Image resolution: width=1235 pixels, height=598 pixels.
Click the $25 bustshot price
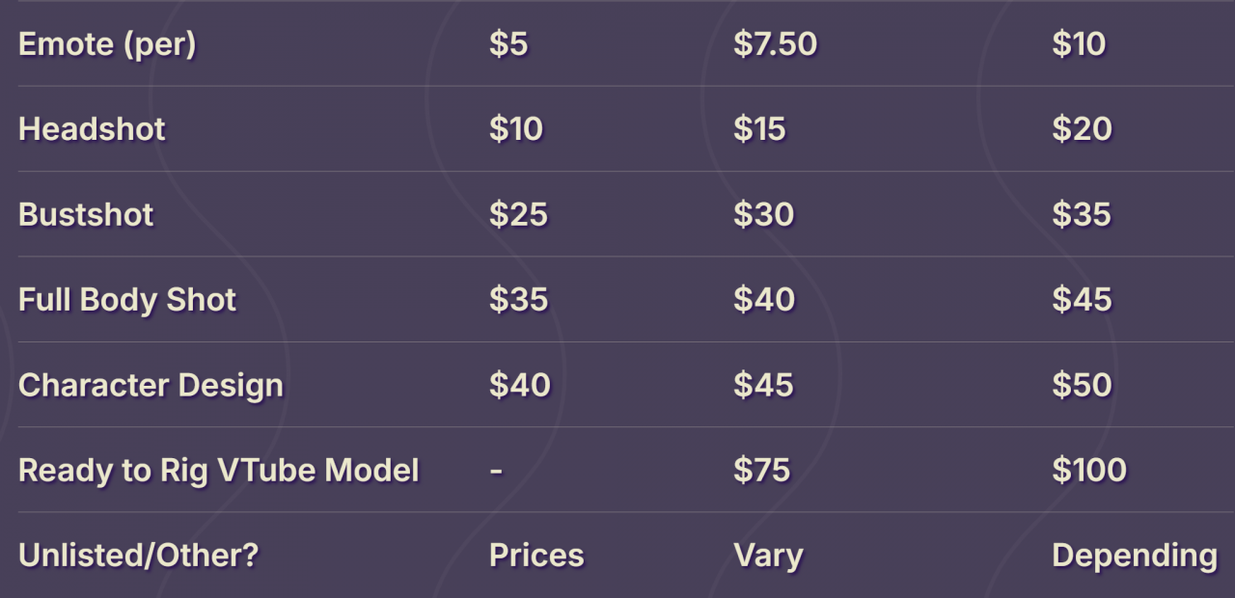coord(518,214)
